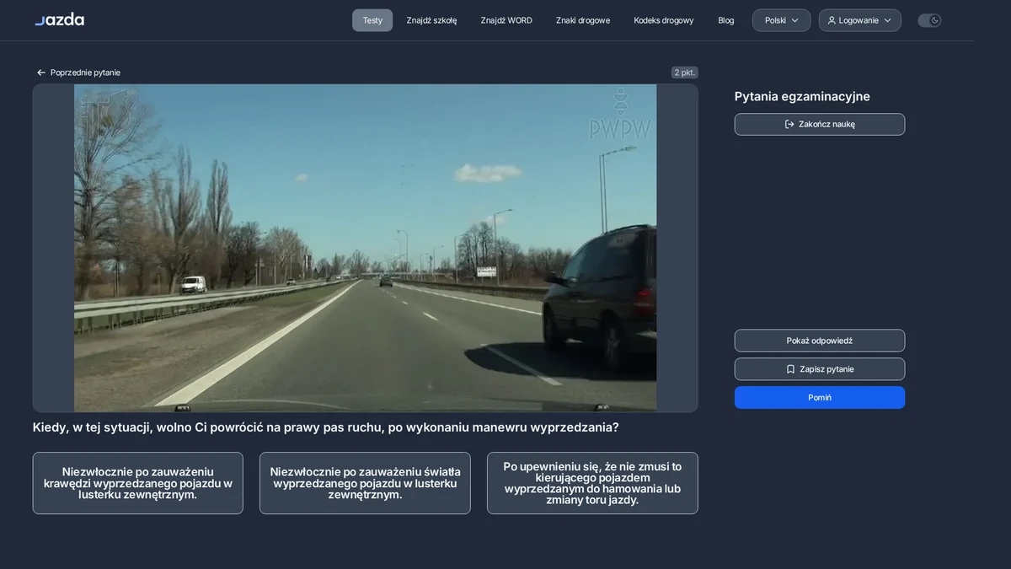This screenshot has height=569, width=1011.
Task: Go back via Poprzednie pytanie link
Action: (x=78, y=72)
